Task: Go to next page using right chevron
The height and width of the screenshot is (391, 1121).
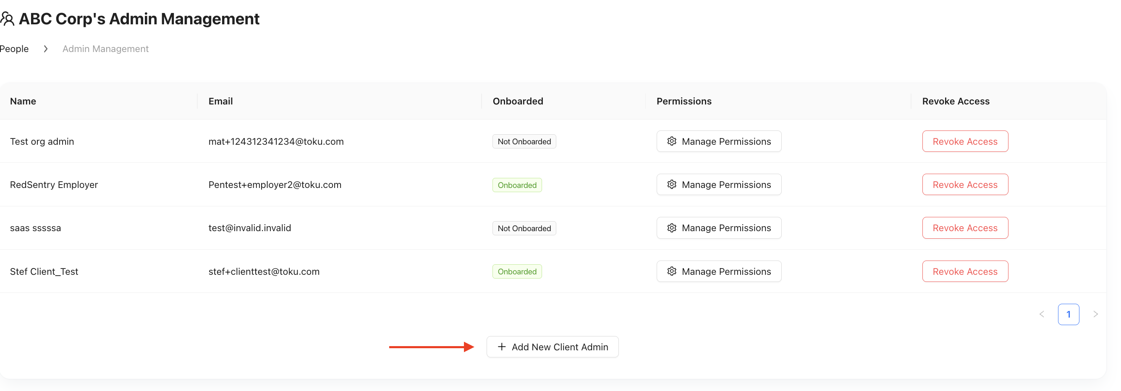Action: click(1095, 314)
